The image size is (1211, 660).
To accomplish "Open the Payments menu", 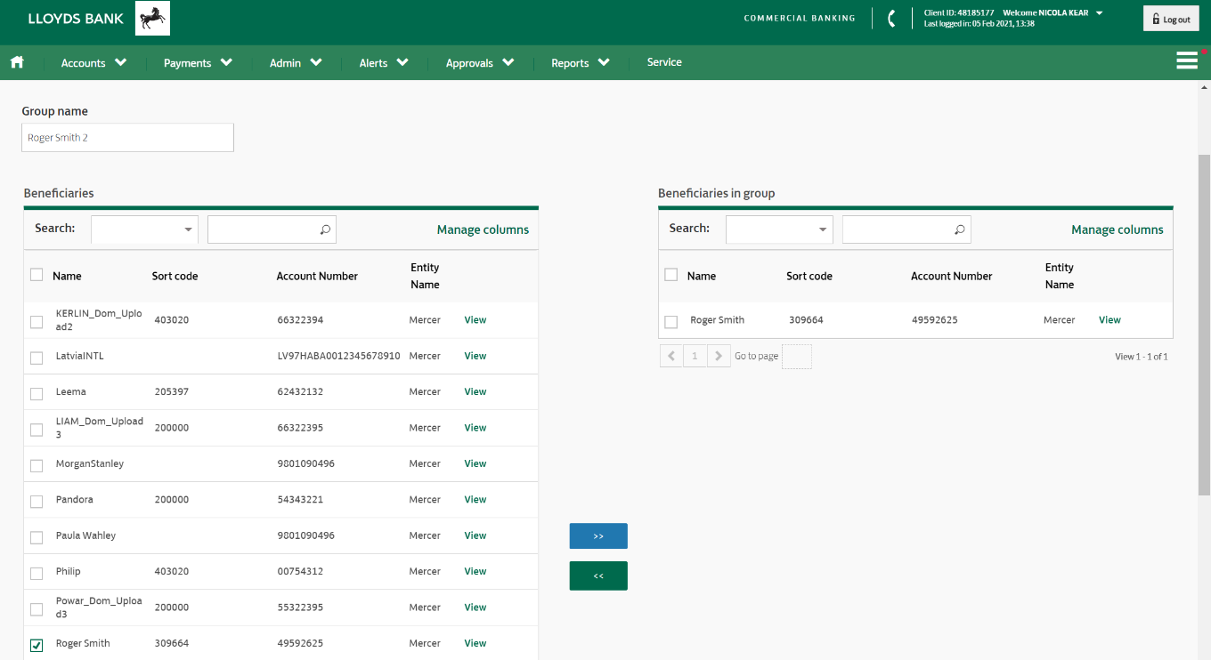I will [x=198, y=62].
